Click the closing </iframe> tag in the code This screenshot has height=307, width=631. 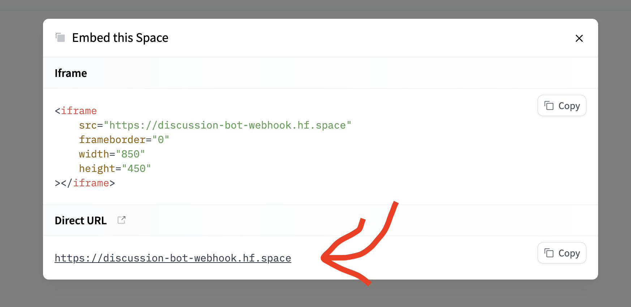(x=91, y=183)
